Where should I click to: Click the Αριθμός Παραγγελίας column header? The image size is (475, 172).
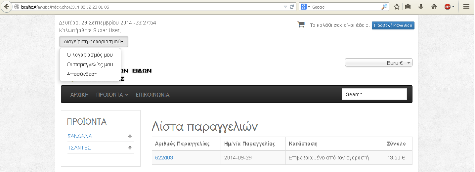click(x=186, y=144)
